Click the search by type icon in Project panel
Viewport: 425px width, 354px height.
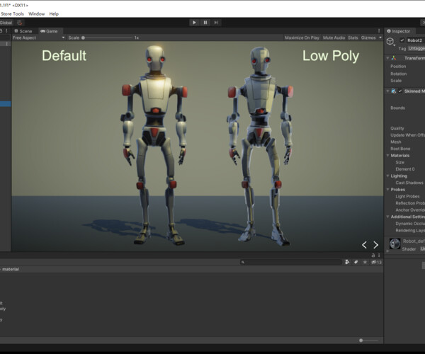tap(346, 262)
